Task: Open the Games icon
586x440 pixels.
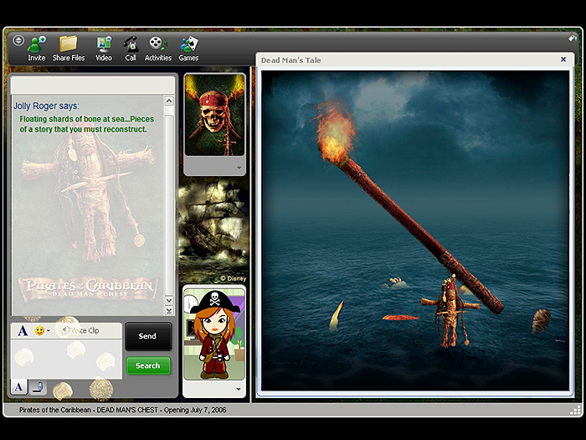Action: [188, 44]
